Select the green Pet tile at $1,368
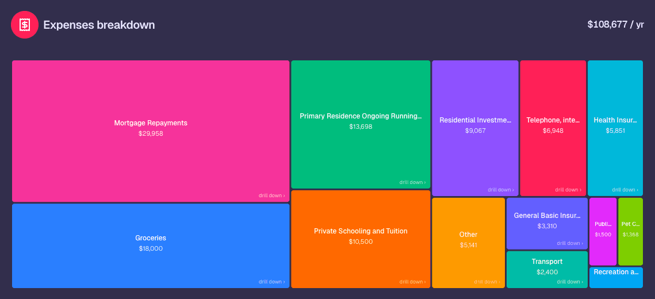The image size is (655, 299). point(630,231)
